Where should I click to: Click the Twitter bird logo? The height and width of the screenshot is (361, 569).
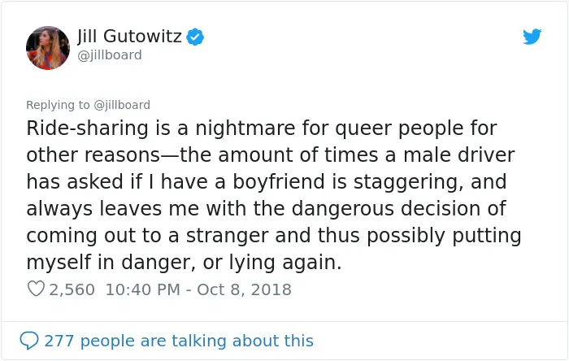pos(532,37)
